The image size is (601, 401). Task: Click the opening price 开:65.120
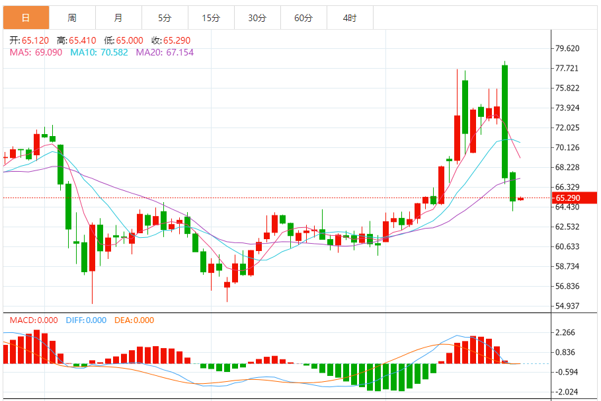coord(29,40)
